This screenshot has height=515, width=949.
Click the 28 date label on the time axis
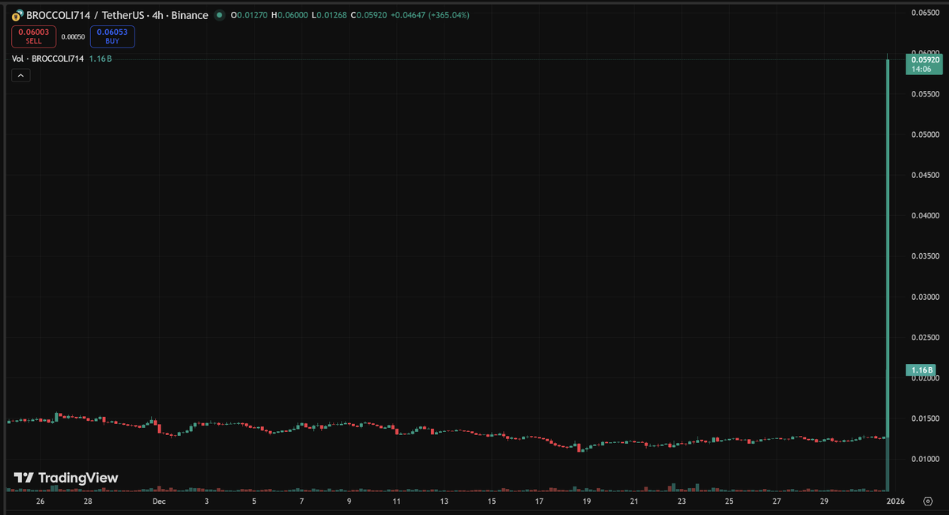pos(88,502)
